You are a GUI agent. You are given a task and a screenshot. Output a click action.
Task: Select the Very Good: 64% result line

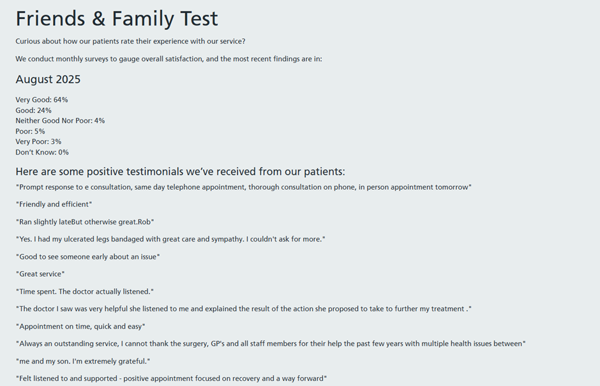41,100
